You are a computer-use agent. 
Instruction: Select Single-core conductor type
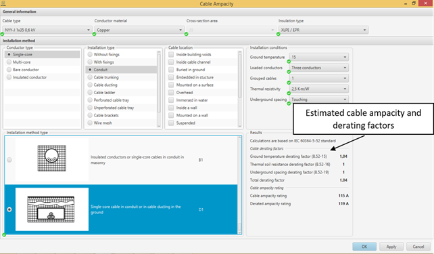pyautogui.click(x=9, y=54)
